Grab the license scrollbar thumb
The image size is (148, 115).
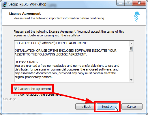pos(131,49)
